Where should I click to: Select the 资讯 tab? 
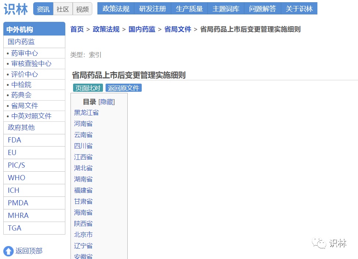tap(43, 9)
